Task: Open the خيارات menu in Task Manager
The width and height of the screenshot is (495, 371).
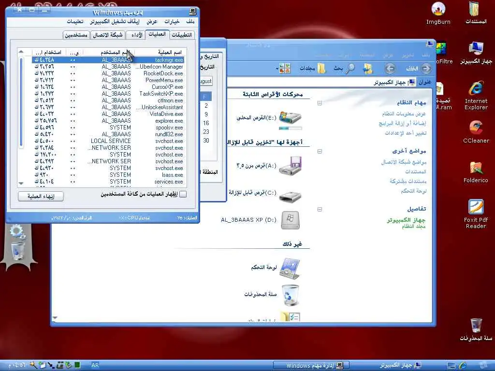Action: [x=172, y=21]
